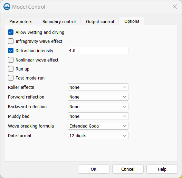Close the Model Control dialog
The height and width of the screenshot is (178, 182).
(174, 7)
